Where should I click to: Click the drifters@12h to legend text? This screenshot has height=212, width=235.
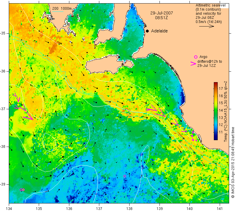click(209, 62)
